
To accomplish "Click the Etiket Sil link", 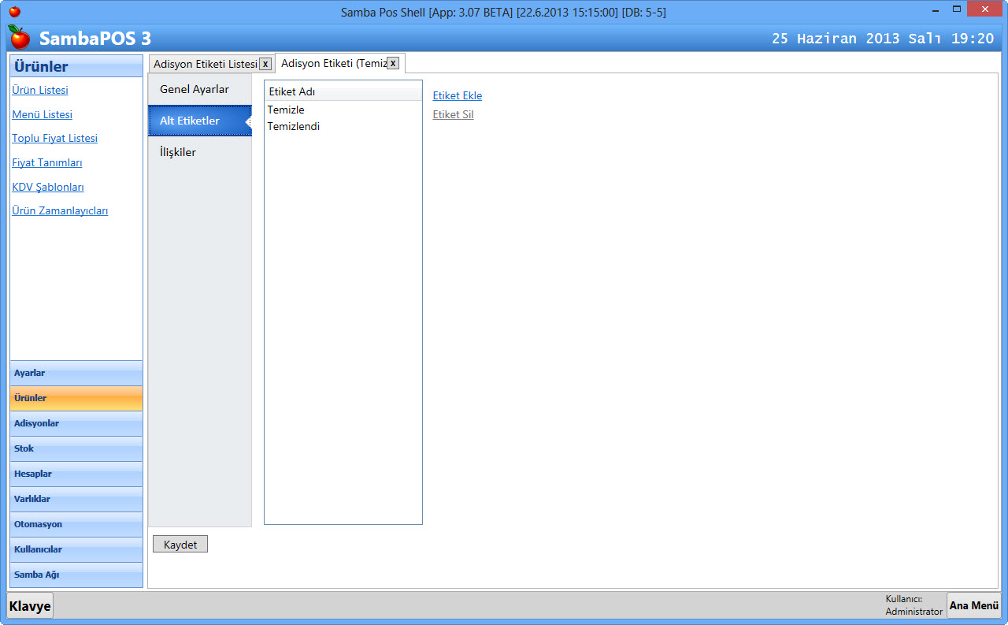I will [453, 114].
